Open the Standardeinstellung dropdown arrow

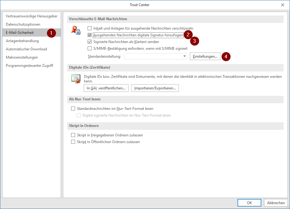pyautogui.click(x=184, y=56)
